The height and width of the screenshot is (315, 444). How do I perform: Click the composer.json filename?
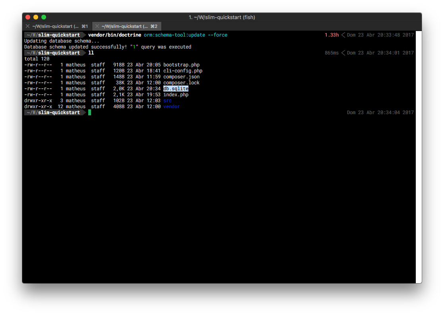[x=181, y=76]
